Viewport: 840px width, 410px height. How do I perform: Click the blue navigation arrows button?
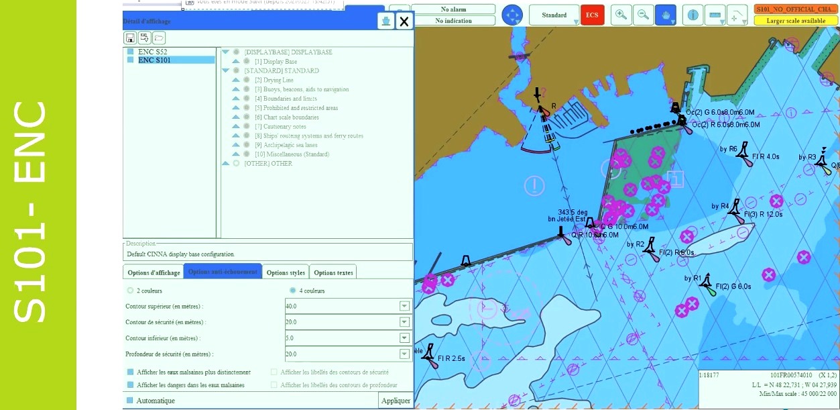click(x=512, y=15)
